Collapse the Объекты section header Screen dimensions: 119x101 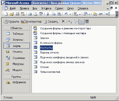click(17, 28)
